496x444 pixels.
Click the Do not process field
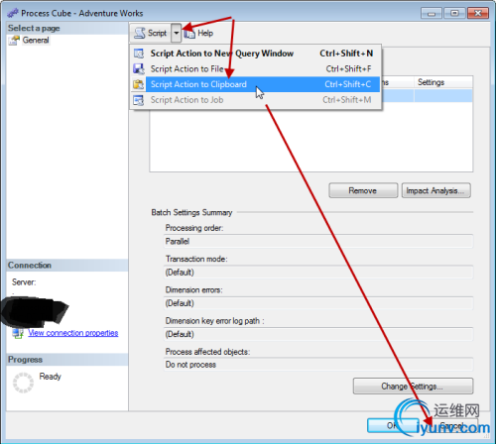tap(318, 365)
